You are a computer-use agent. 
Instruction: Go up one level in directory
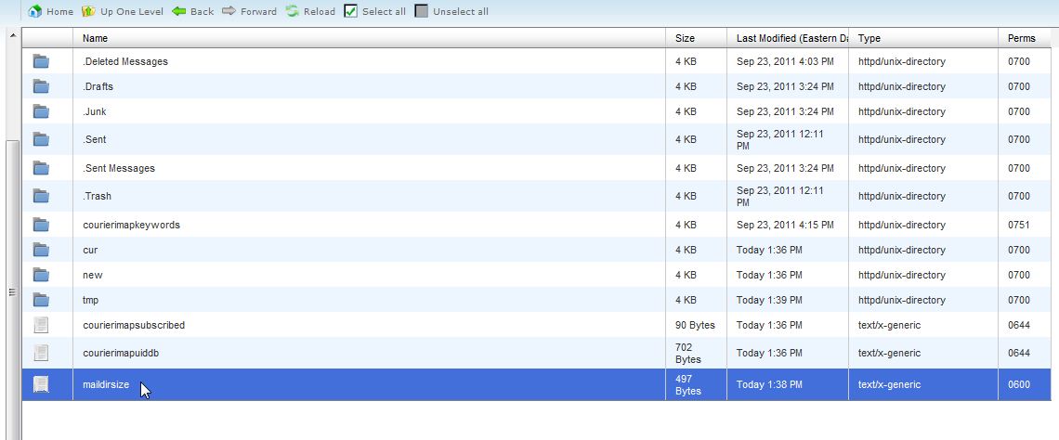click(88, 11)
